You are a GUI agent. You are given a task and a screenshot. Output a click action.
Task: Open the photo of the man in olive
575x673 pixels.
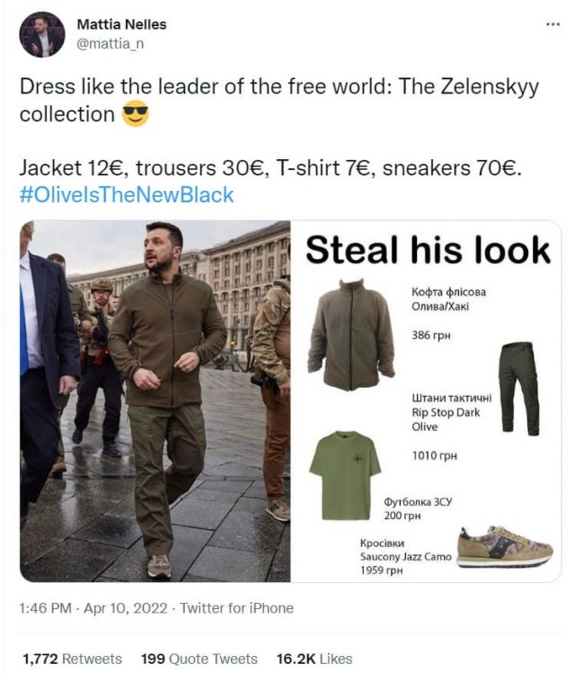click(155, 400)
